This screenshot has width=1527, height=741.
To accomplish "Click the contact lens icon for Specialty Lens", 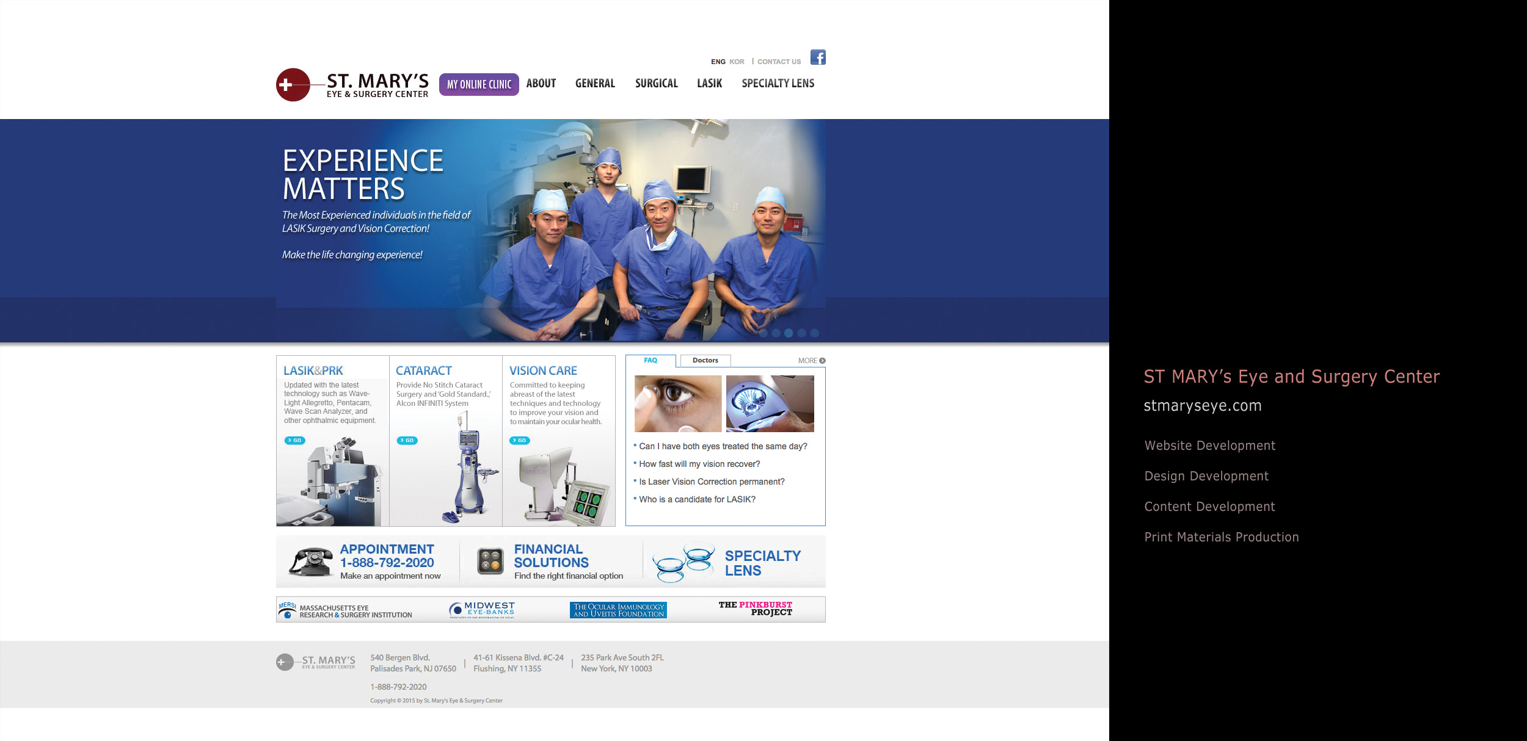I will (x=683, y=562).
